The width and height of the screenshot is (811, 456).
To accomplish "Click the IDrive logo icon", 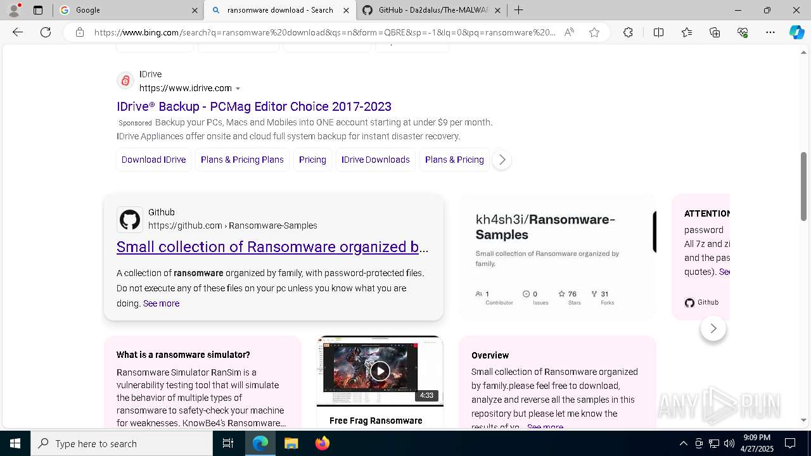I will click(125, 81).
